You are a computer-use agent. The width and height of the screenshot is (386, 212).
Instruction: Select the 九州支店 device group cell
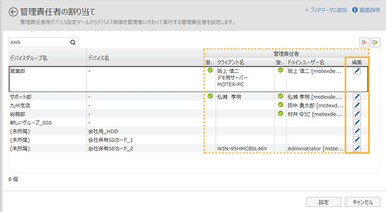click(x=47, y=105)
